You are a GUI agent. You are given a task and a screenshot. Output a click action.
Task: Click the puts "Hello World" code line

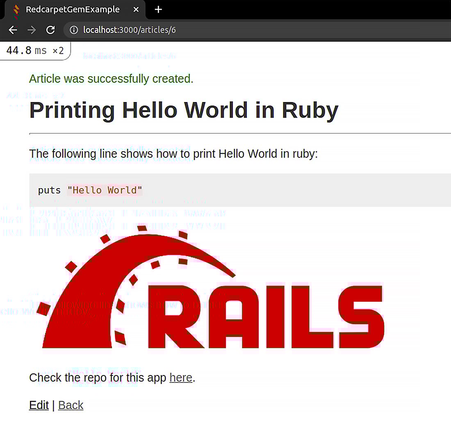[90, 190]
